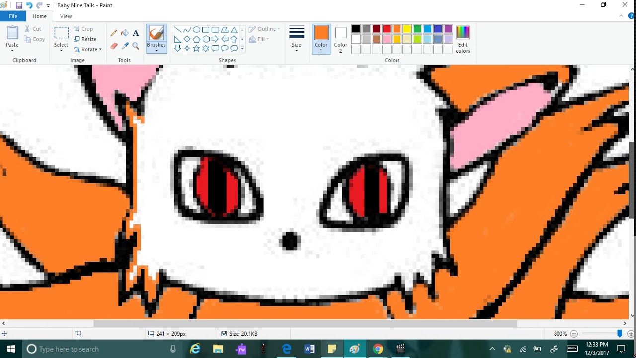
Task: Copy the selection
Action: (34, 39)
